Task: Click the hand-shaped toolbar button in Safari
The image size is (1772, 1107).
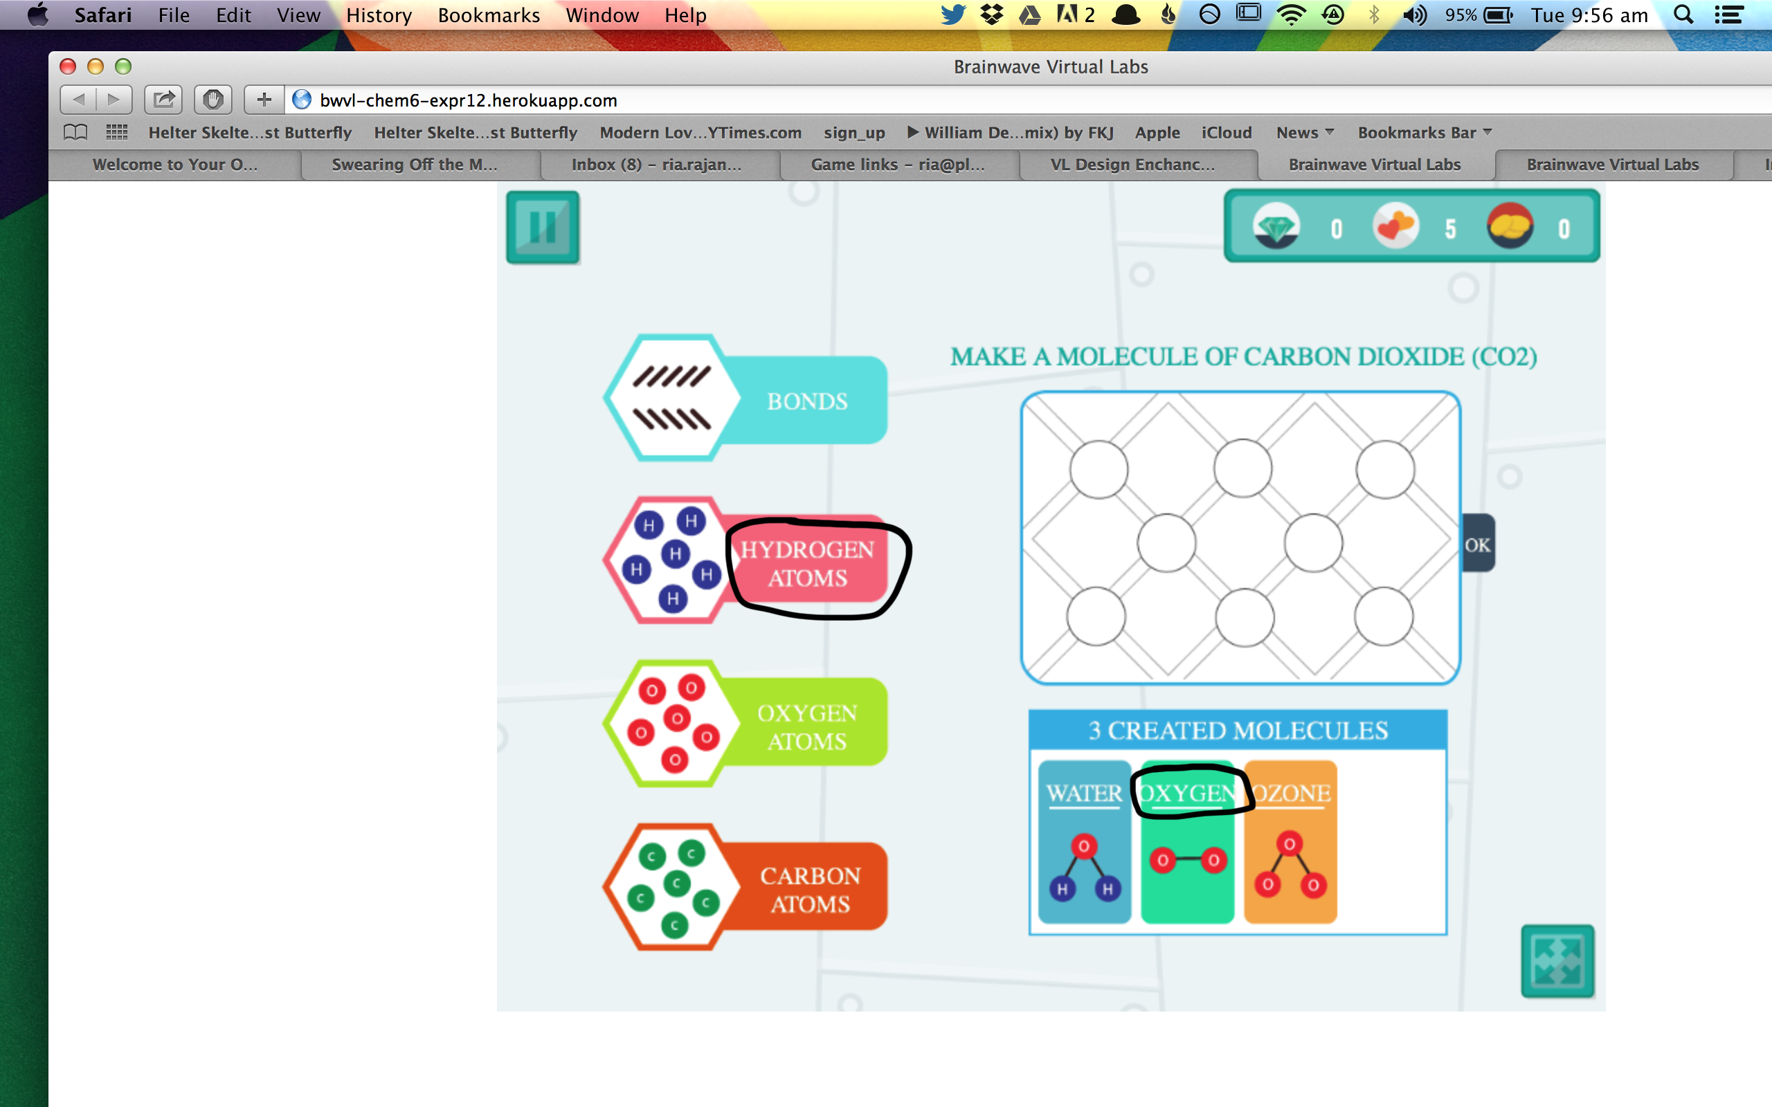Action: click(213, 100)
